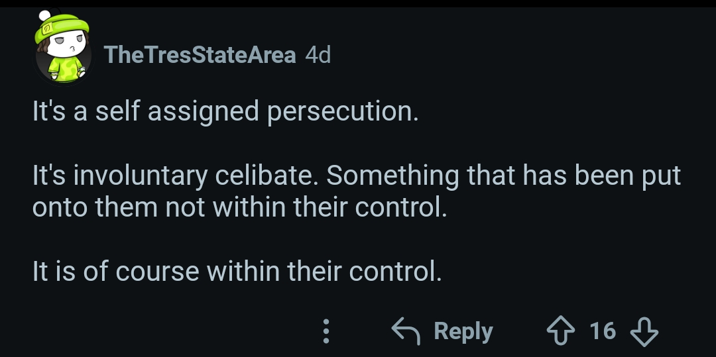This screenshot has width=716, height=357.
Task: Open the three-dot comment options menu
Action: tap(325, 331)
